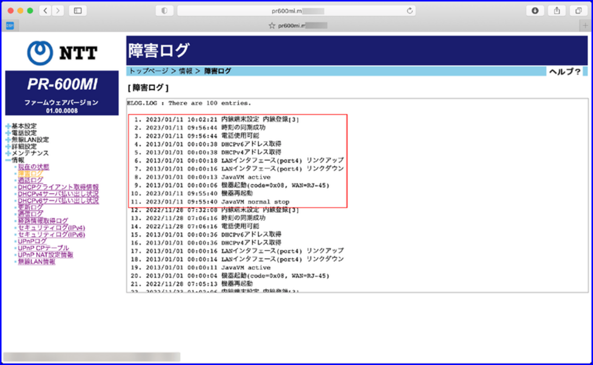Open the Share menu icon

557,11
